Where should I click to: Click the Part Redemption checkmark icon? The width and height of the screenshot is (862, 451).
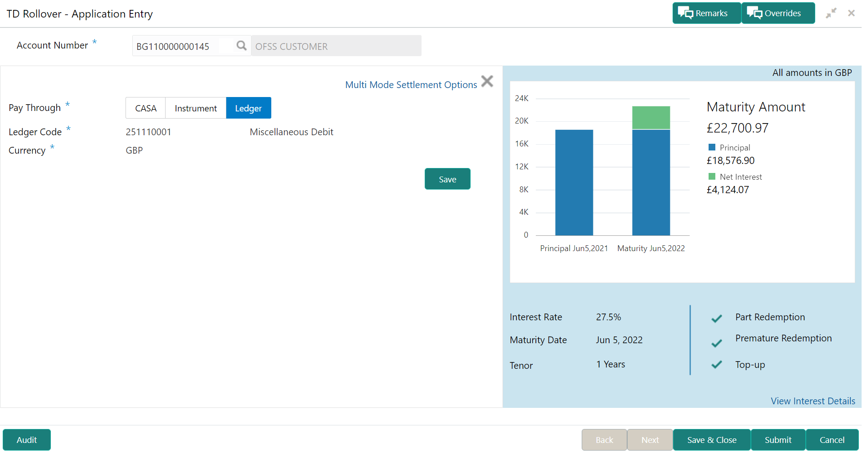point(717,318)
